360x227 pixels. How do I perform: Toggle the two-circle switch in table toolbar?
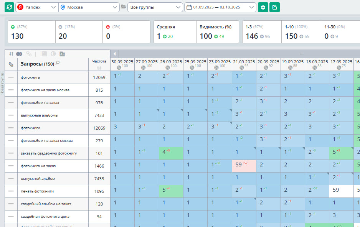(x=19, y=54)
